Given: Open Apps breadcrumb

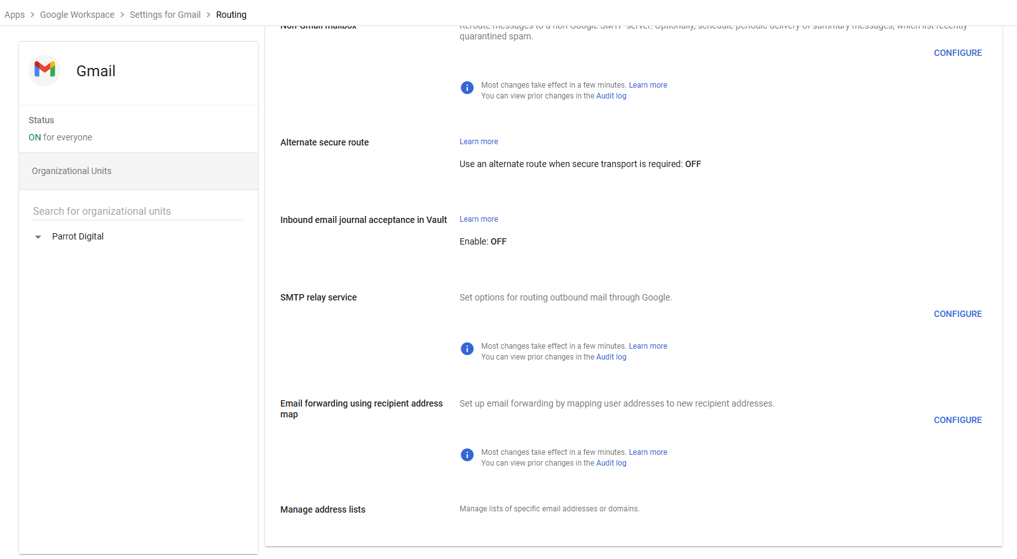Looking at the screenshot, I should [x=15, y=15].
